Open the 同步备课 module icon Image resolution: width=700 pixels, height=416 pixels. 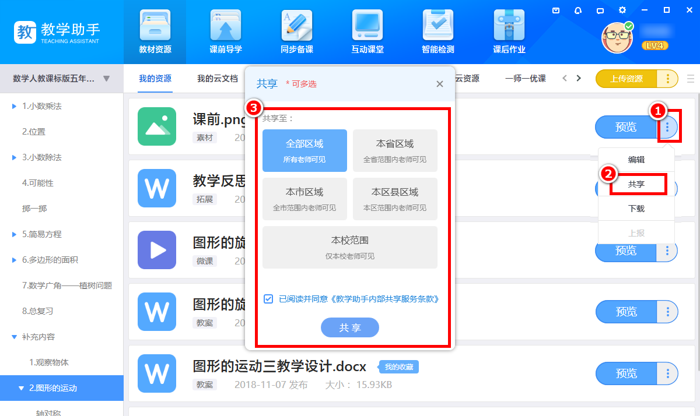297,26
